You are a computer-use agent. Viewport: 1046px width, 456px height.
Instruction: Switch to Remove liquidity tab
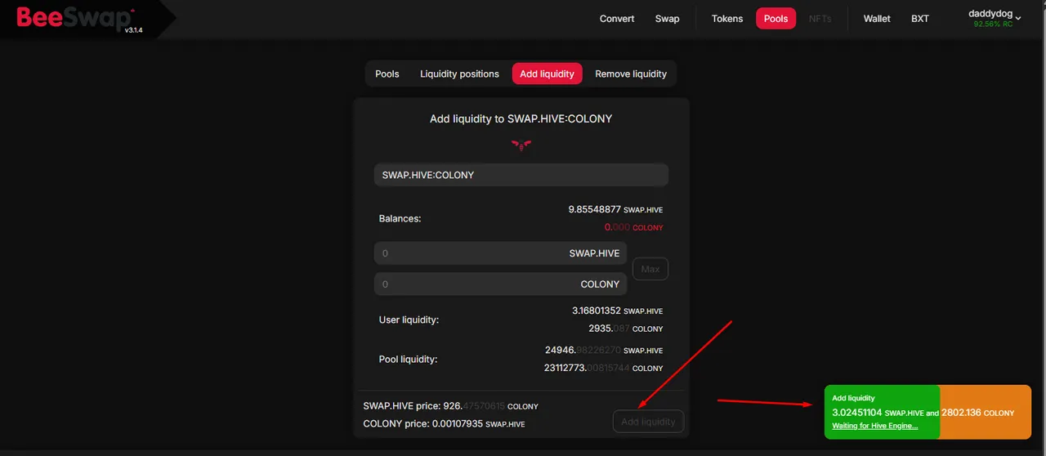[x=631, y=74]
